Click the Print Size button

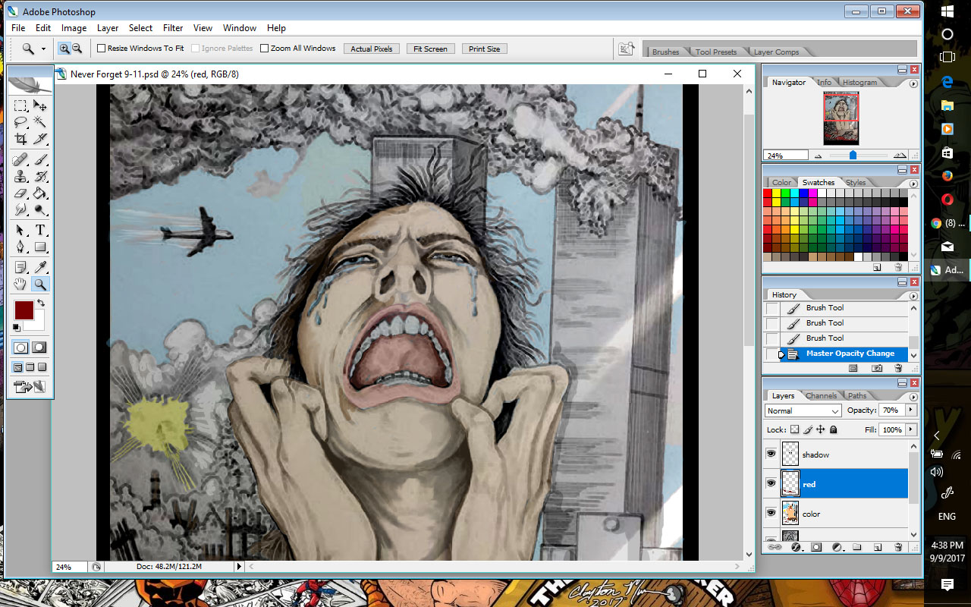pos(484,49)
